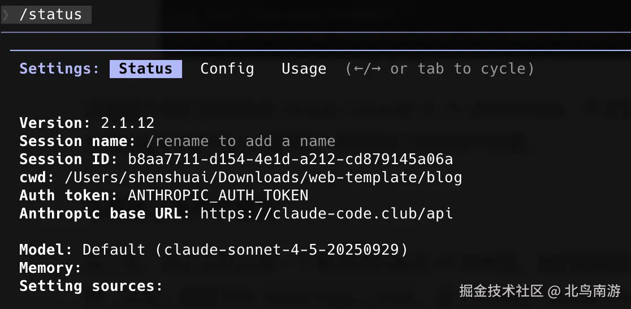Open the claude-code.club base URL link

tap(326, 213)
